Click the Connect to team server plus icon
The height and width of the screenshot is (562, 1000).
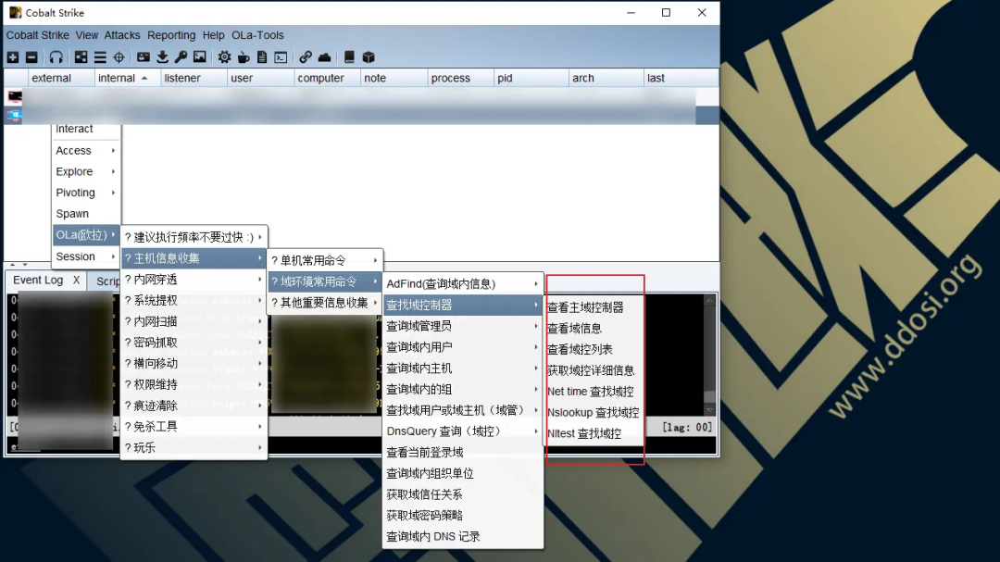[x=13, y=57]
